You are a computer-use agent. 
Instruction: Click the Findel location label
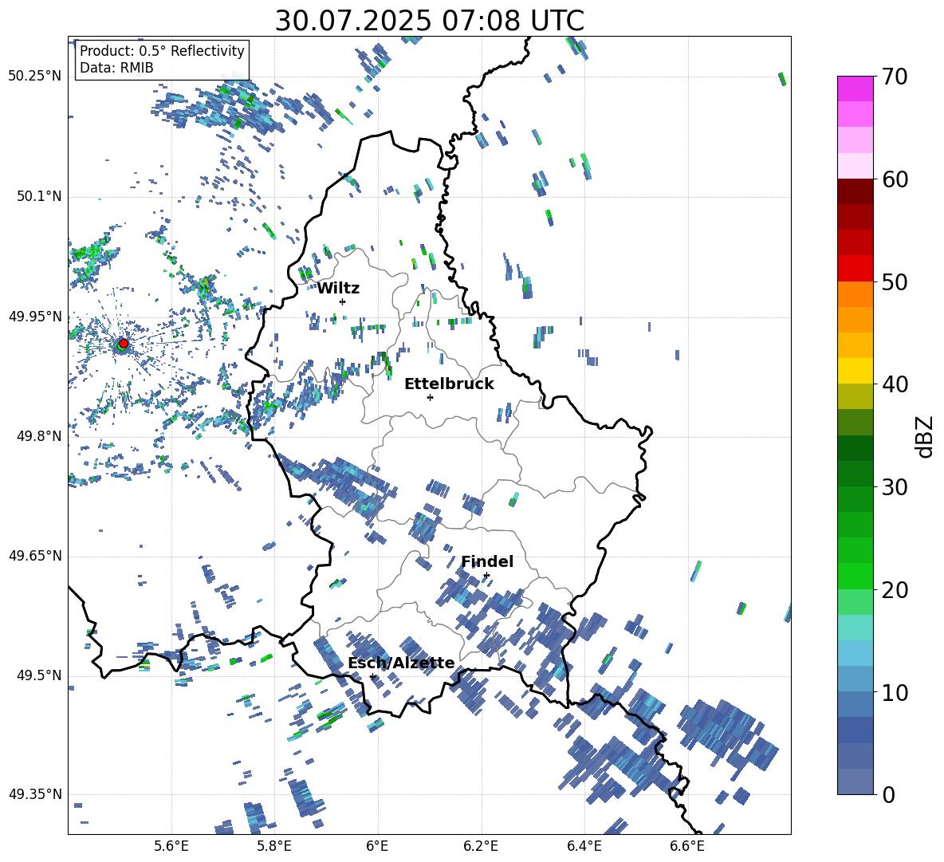coord(487,561)
